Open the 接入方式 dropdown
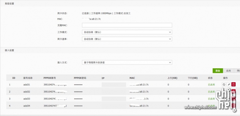The width and height of the screenshot is (240, 116). (127, 62)
